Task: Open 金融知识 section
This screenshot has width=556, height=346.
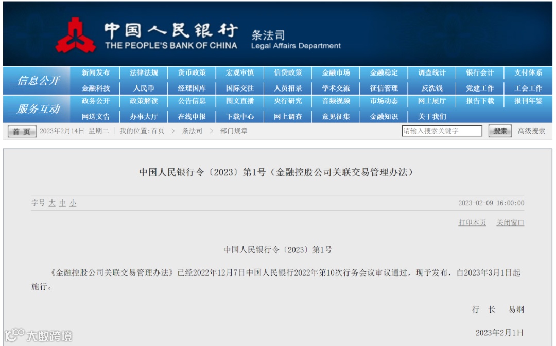Action: 384,117
